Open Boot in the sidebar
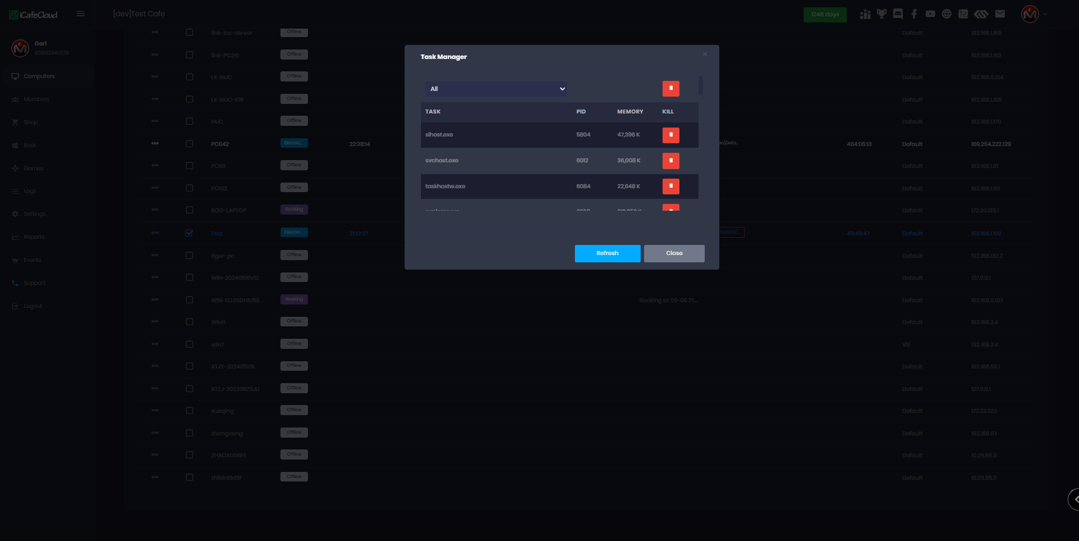 (x=29, y=146)
